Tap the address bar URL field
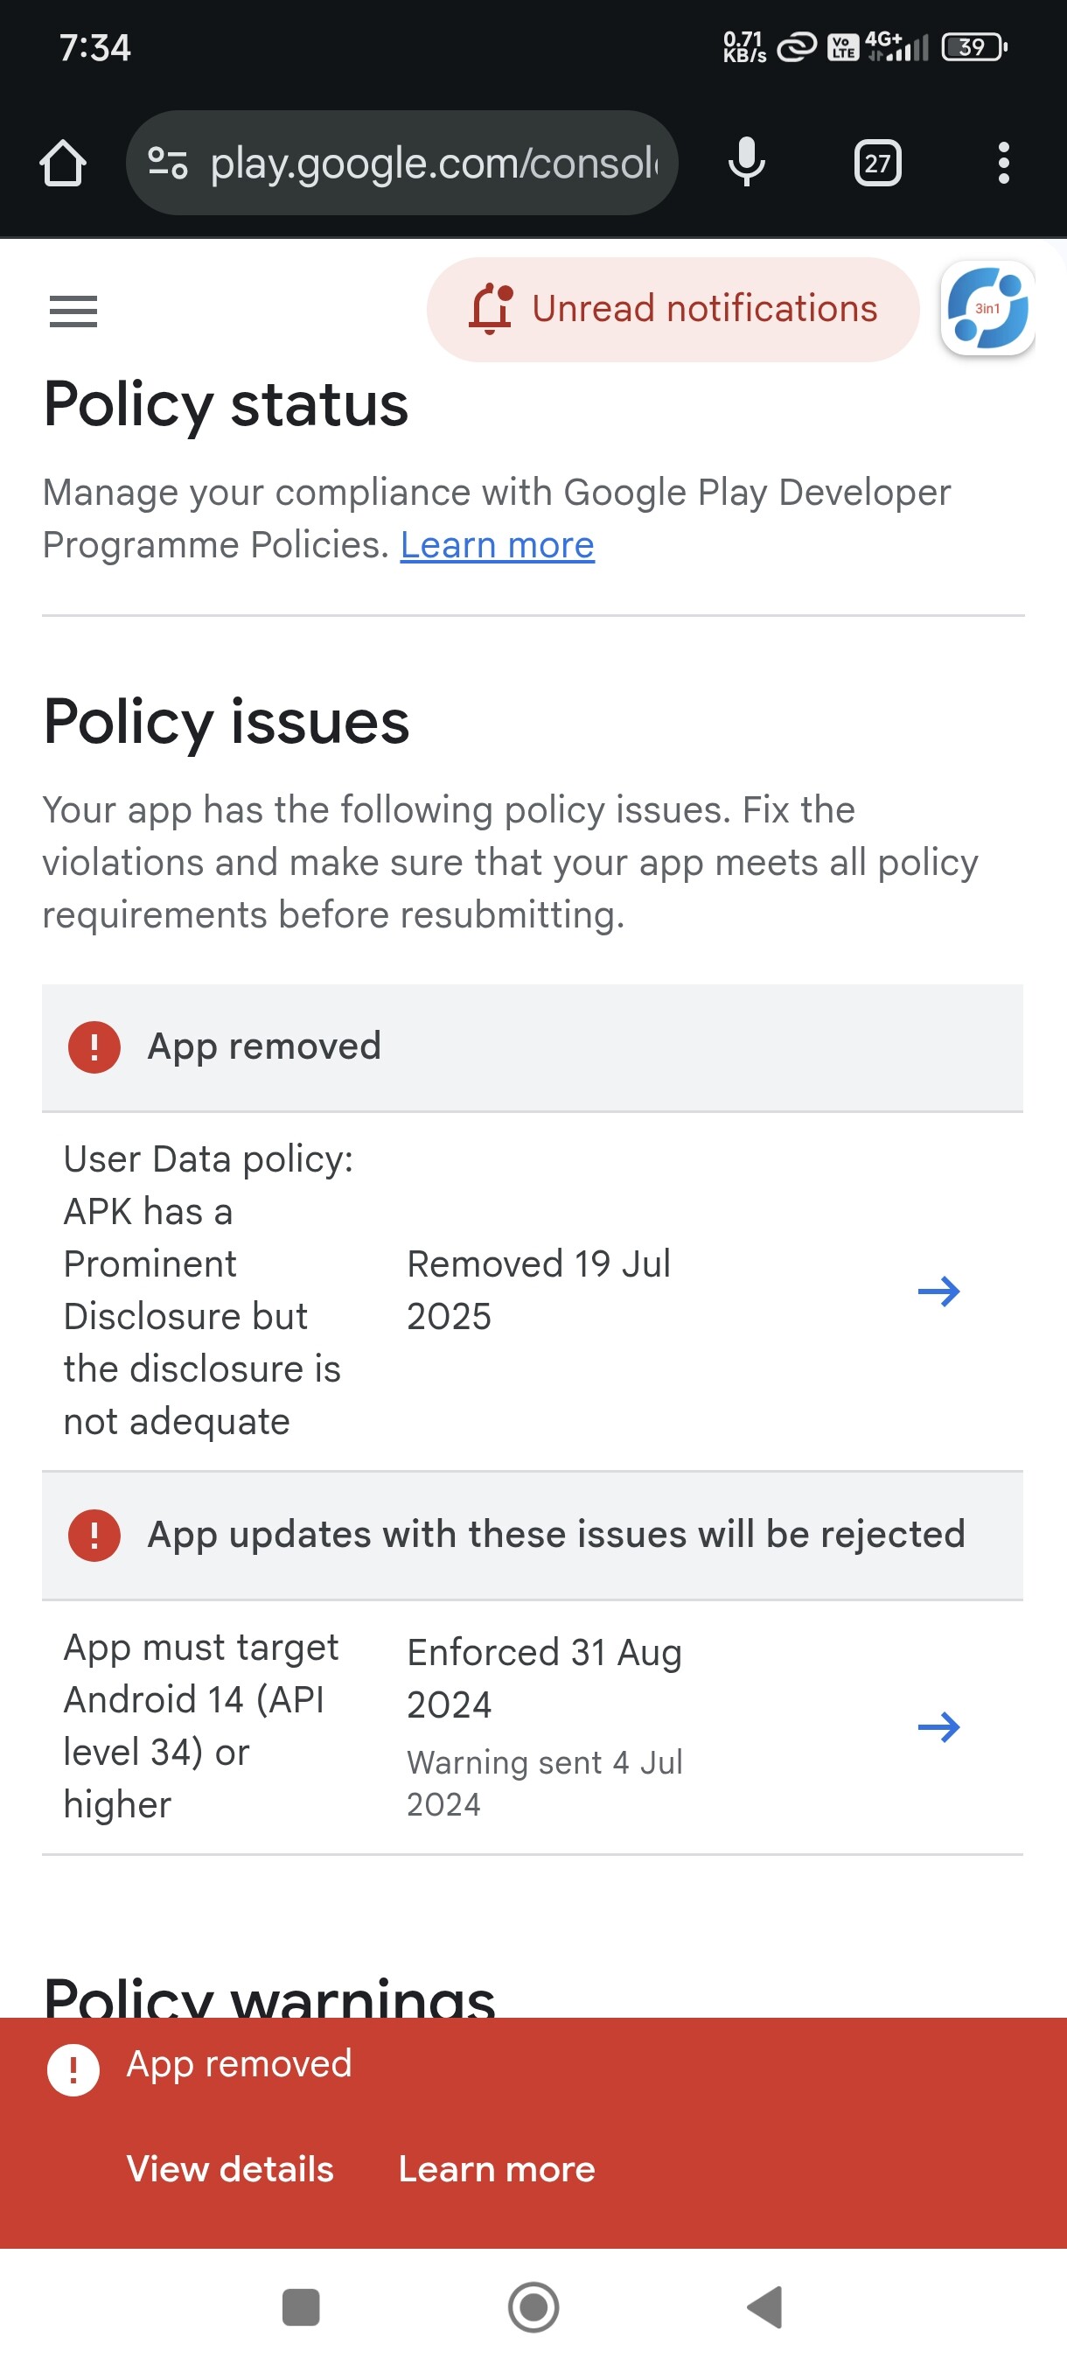The width and height of the screenshot is (1067, 2373). (x=433, y=164)
